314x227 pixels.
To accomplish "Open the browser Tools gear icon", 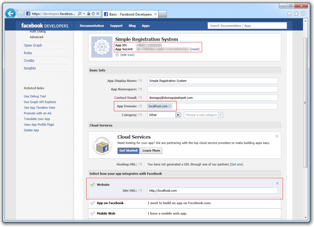I will click(303, 13).
